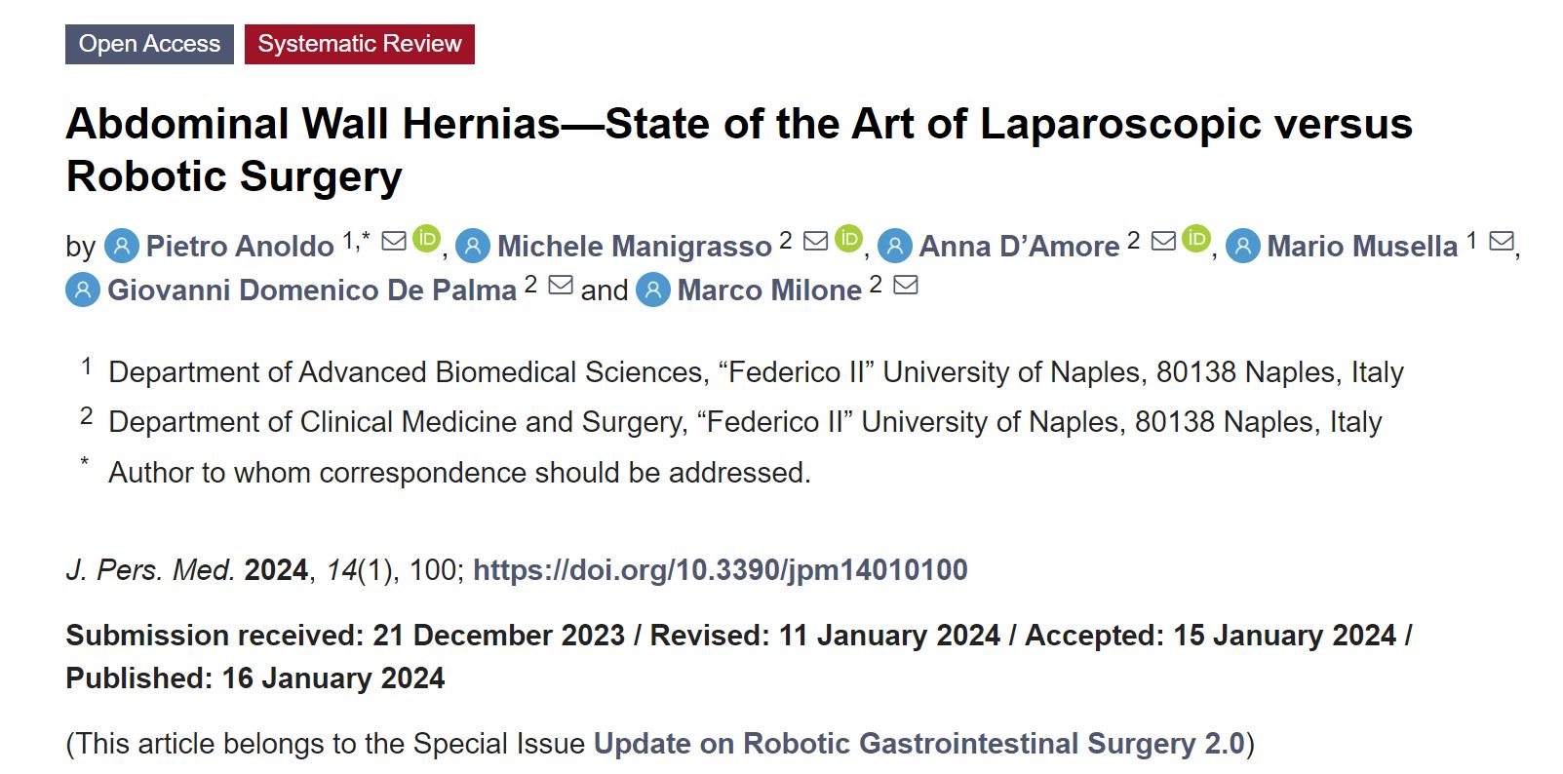The width and height of the screenshot is (1563, 774).
Task: Click Marco Milone's profile avatar icon
Action: (653, 290)
